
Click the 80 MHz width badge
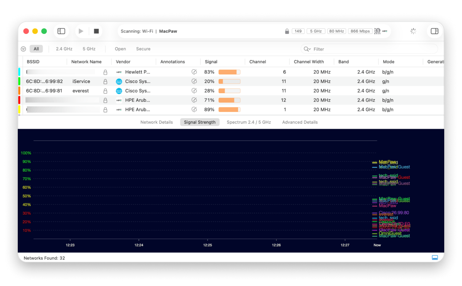[x=336, y=31]
